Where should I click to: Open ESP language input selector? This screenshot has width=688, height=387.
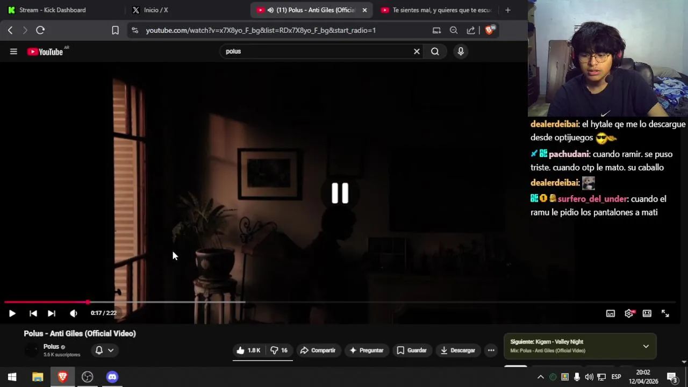(616, 377)
